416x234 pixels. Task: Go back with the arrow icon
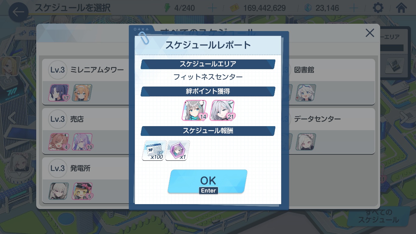[x=18, y=12]
